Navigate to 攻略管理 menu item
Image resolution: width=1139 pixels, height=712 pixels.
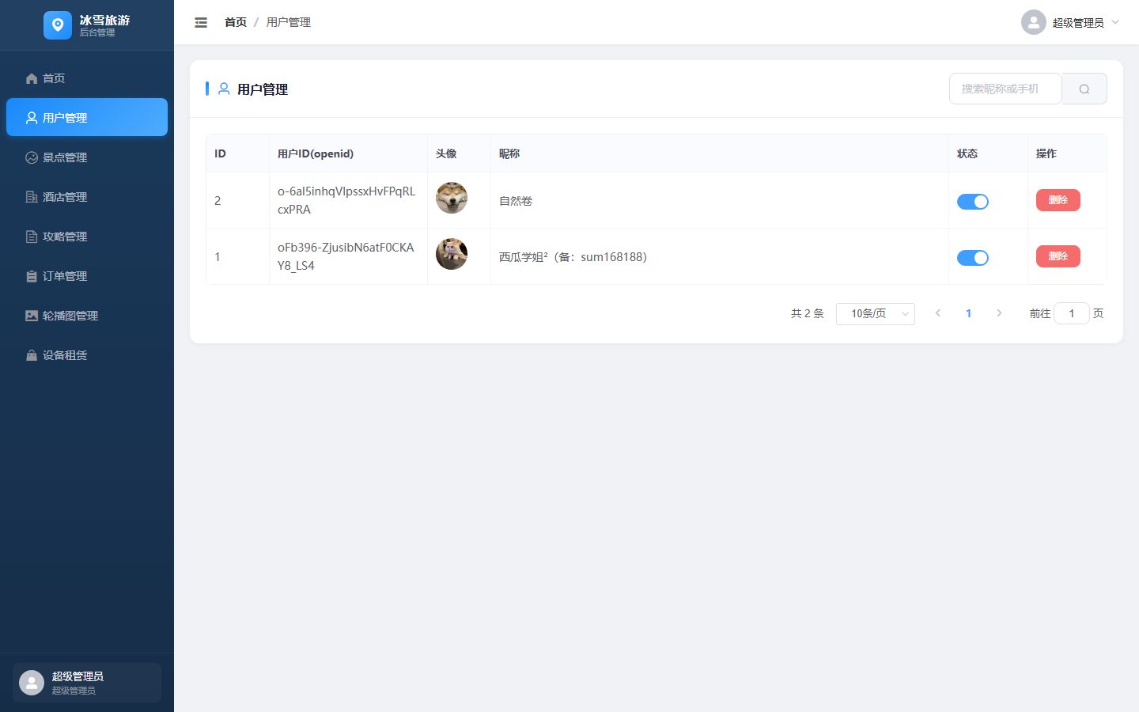87,237
